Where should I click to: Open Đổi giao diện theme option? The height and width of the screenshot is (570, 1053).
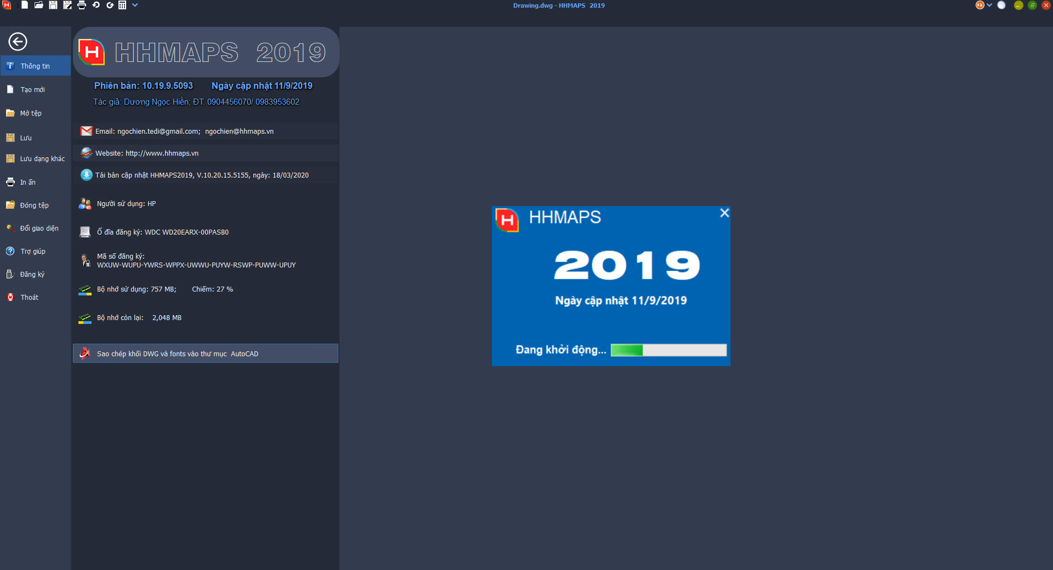pyautogui.click(x=36, y=228)
